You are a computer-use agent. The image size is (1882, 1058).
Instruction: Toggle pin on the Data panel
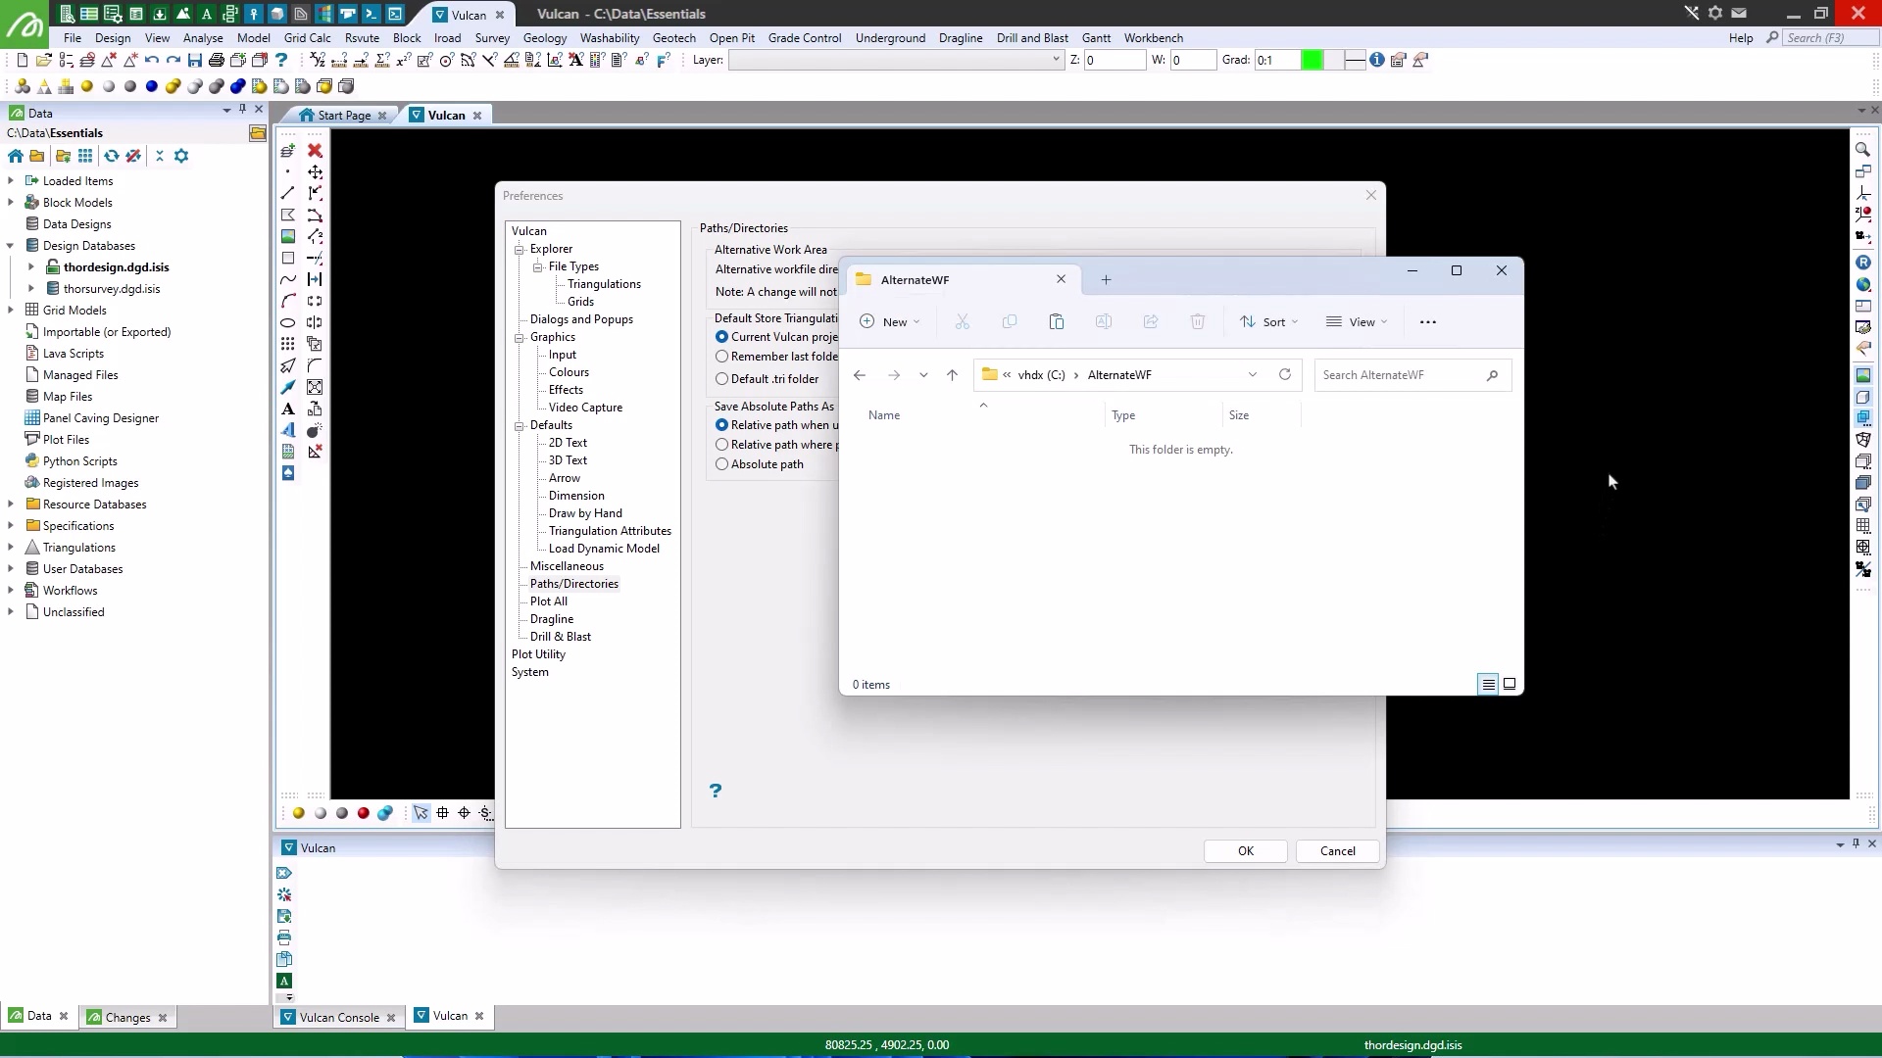(x=242, y=110)
